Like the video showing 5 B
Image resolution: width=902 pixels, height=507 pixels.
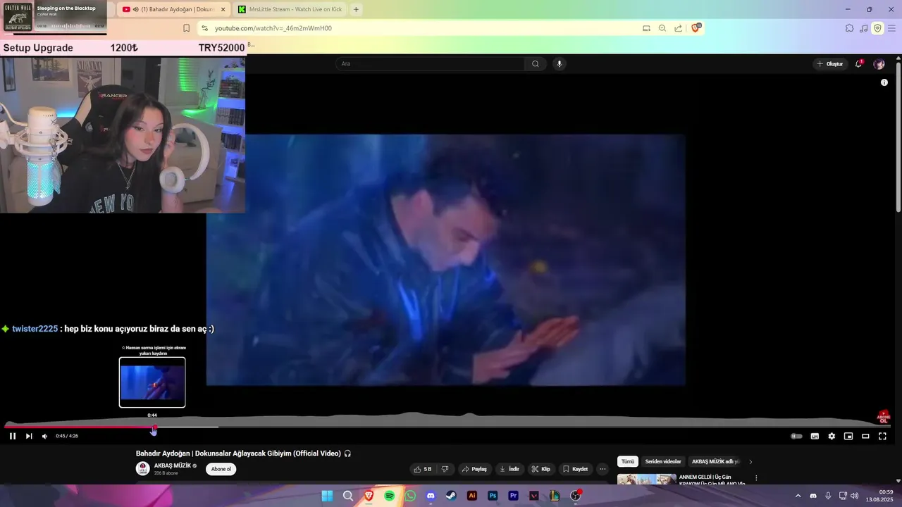pos(423,469)
